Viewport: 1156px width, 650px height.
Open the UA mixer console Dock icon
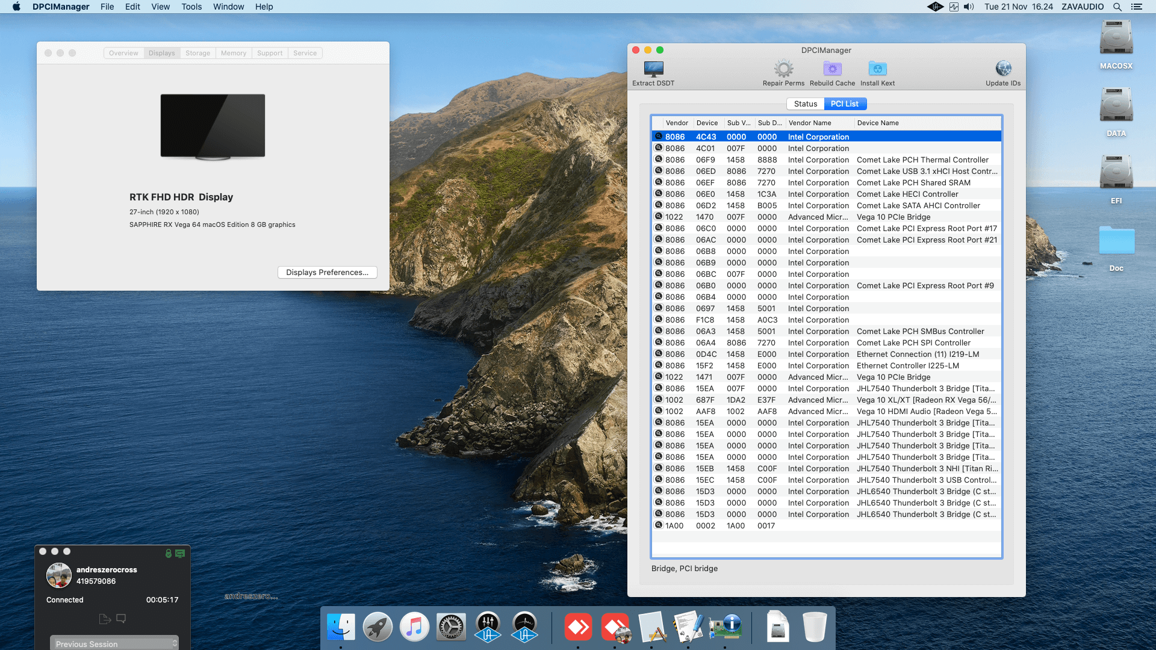coord(488,627)
